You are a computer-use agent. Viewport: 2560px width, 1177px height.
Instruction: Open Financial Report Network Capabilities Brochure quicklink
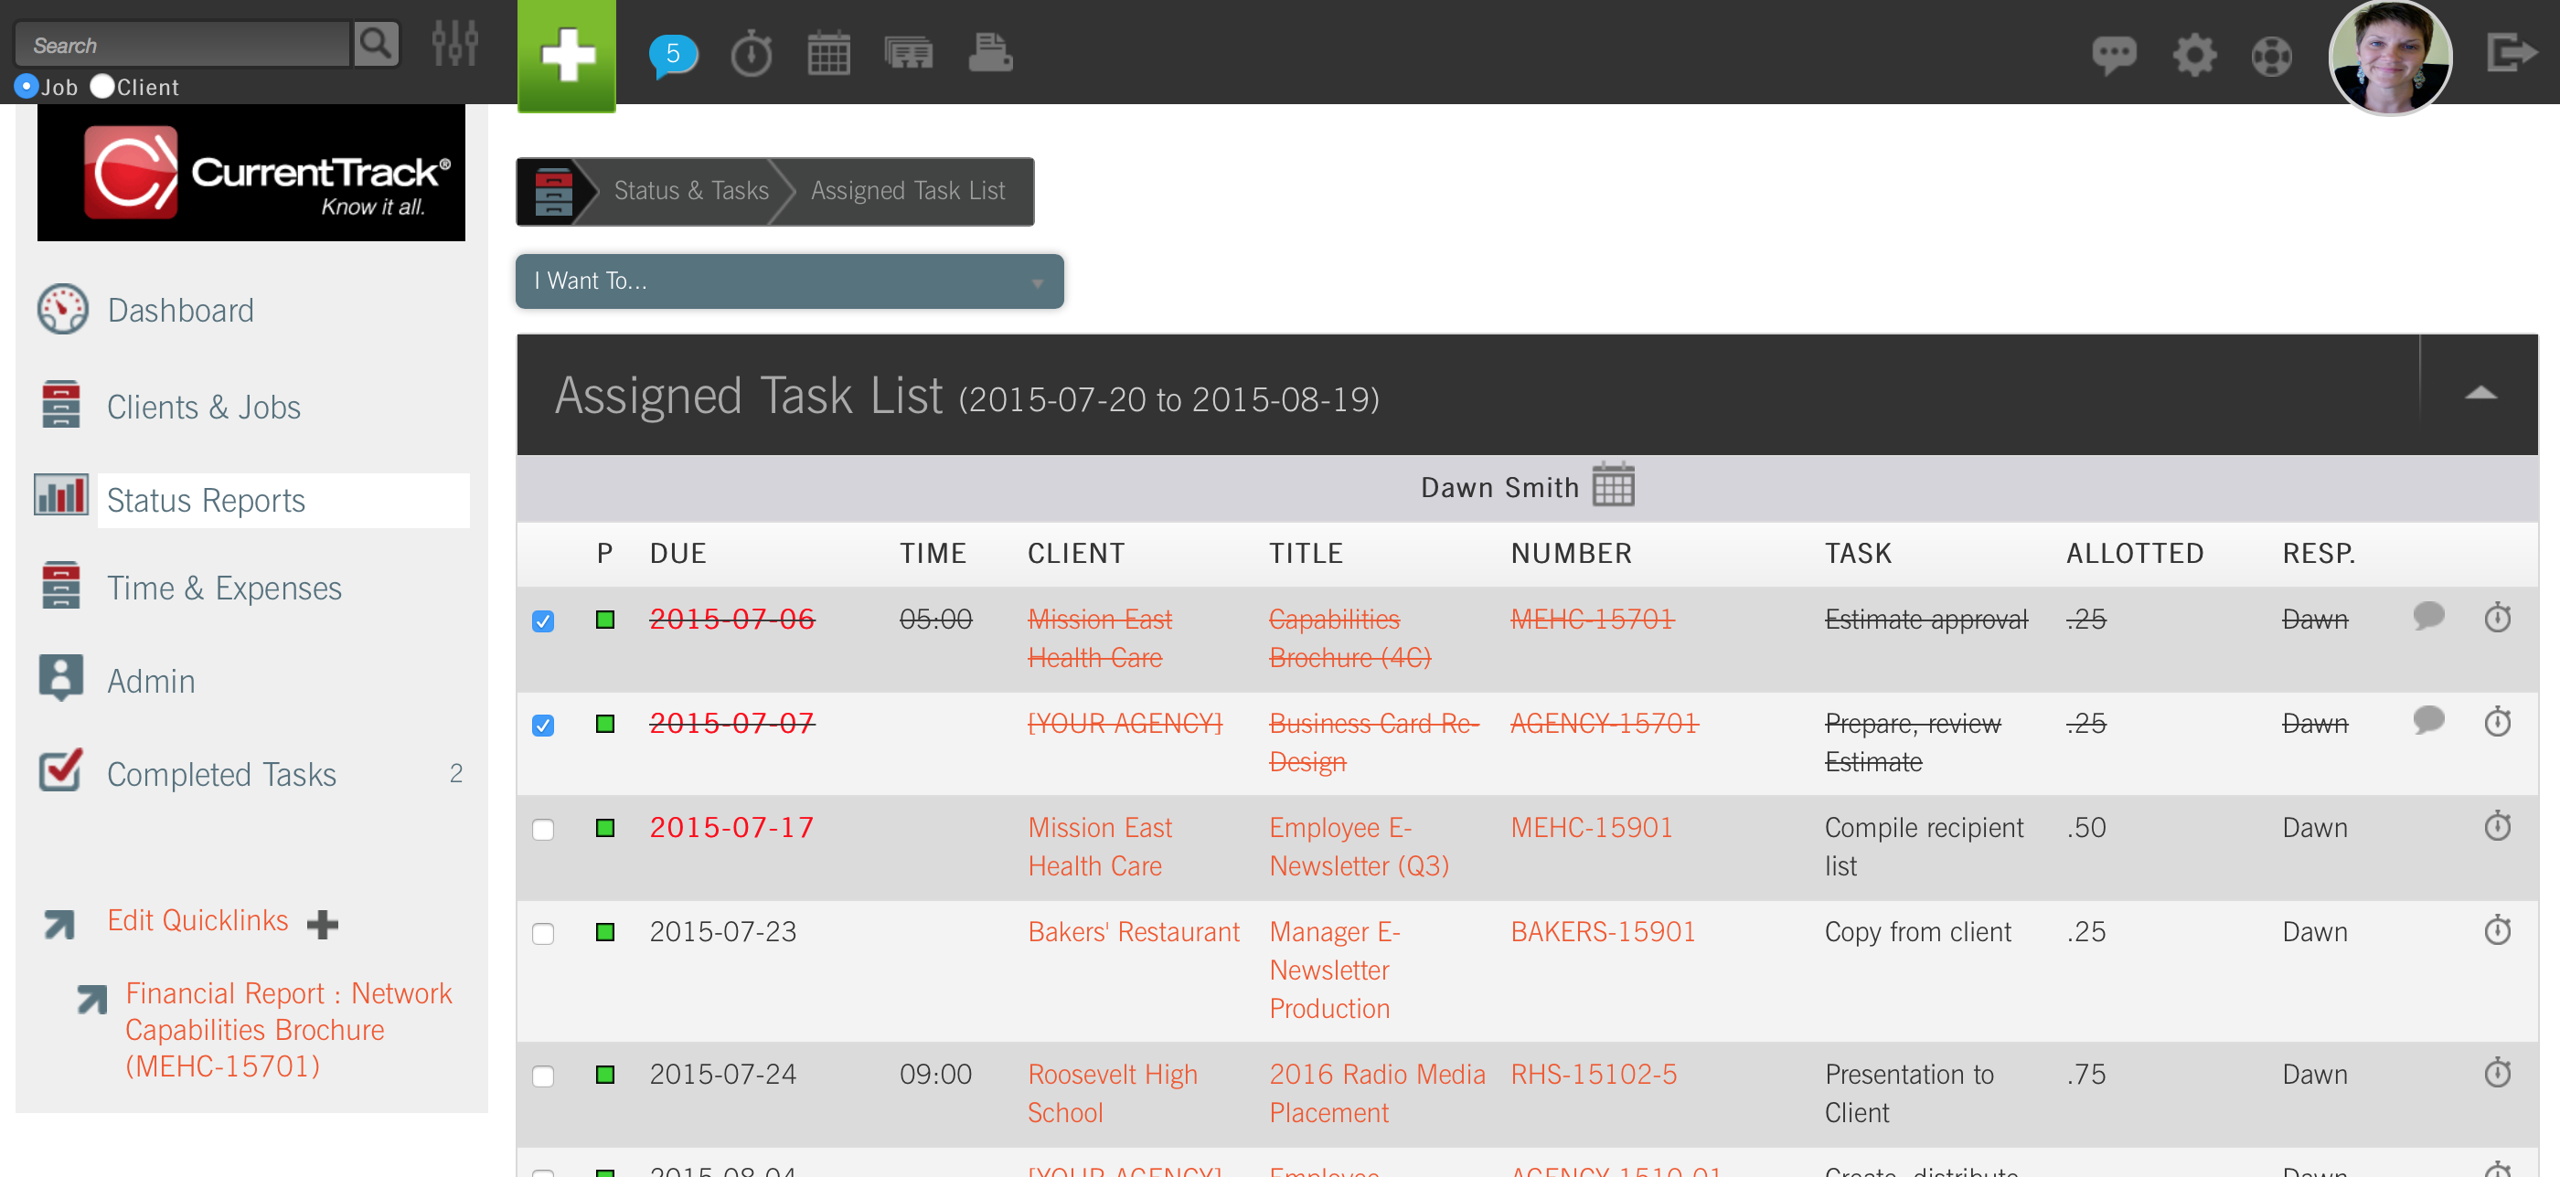click(288, 1029)
